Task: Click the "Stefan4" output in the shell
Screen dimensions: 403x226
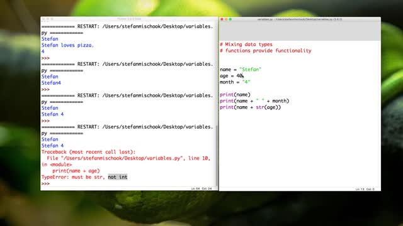Action: click(51, 83)
